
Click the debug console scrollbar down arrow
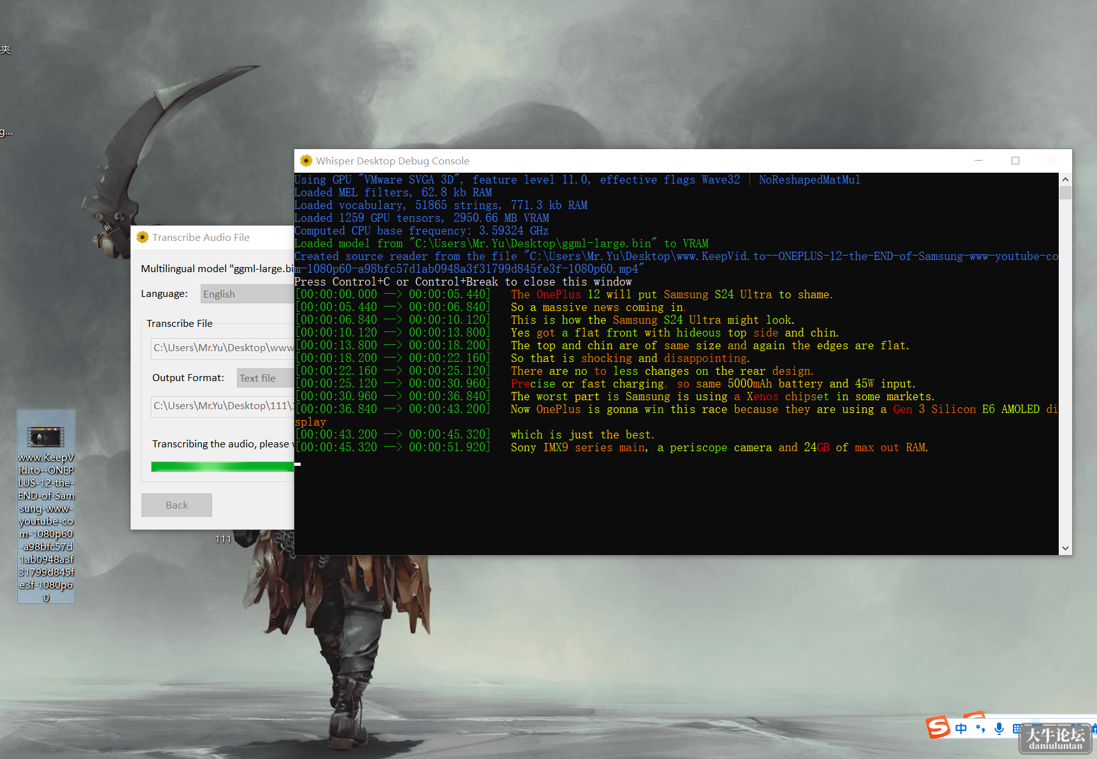1065,548
